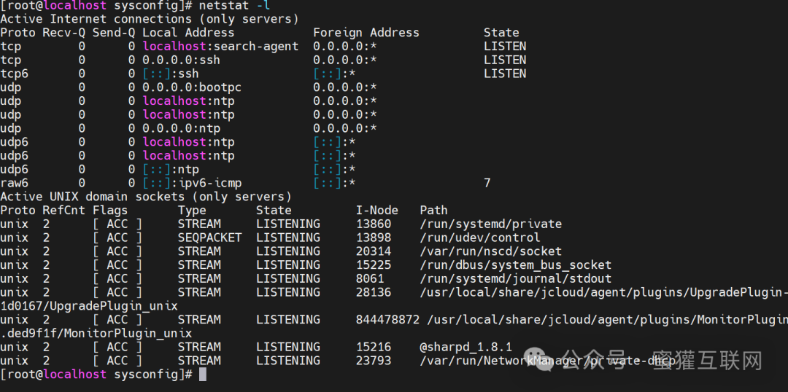The height and width of the screenshot is (392, 788).
Task: Select the 'Foreign Address' column header
Action: click(366, 33)
